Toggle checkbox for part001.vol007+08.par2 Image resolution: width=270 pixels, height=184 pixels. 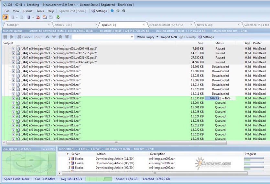tap(13, 48)
